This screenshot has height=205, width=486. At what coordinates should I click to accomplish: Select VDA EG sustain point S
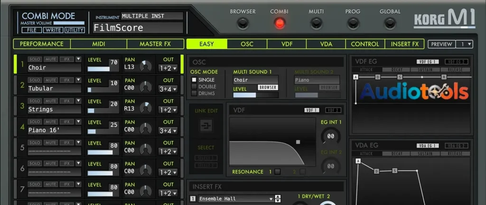click(394, 171)
